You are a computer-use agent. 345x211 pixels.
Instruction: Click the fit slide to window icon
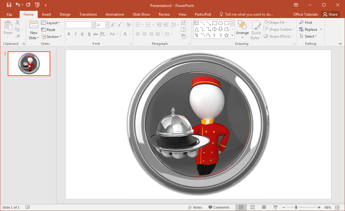(x=337, y=207)
